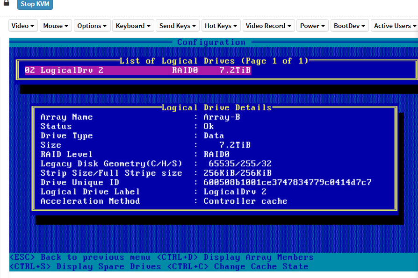Click the CTRL+S Display Spare Drives hint

(85, 266)
